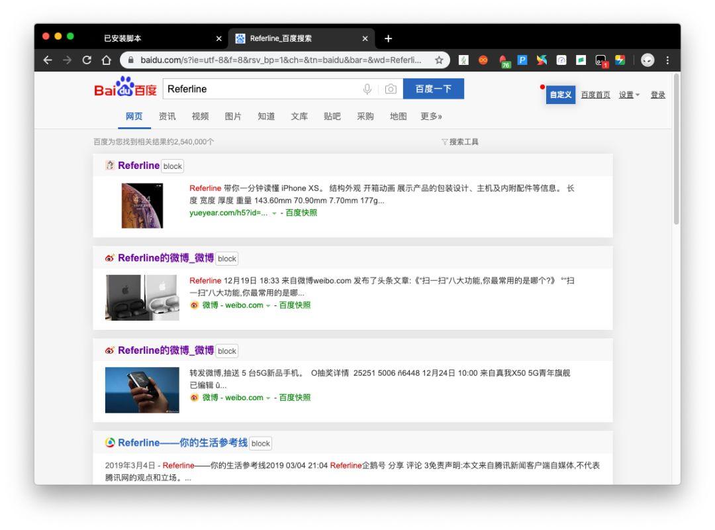Image resolution: width=715 pixels, height=530 pixels.
Task: Select the 图片 search category tab
Action: (x=232, y=116)
